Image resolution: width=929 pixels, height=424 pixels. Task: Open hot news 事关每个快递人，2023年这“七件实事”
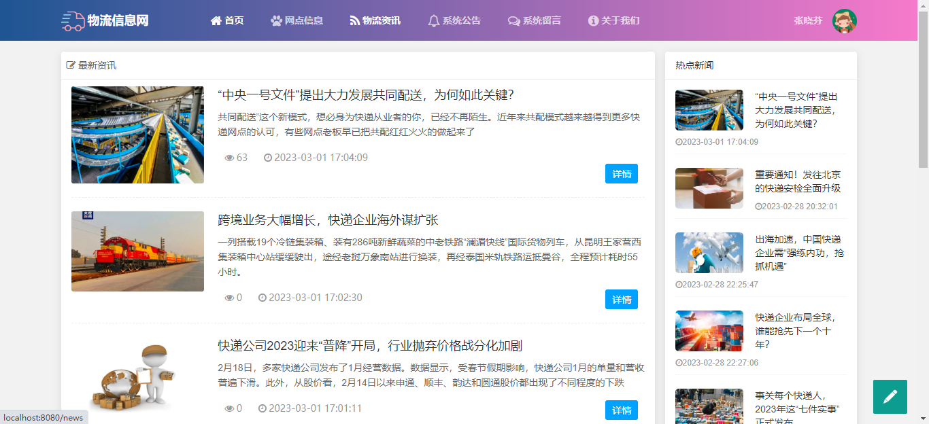click(x=797, y=406)
